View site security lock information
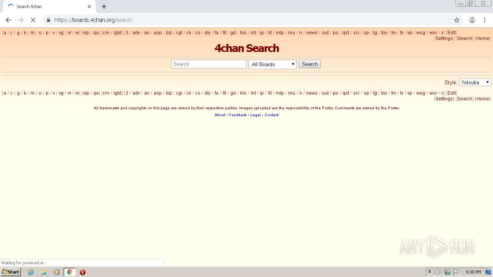 tap(48, 20)
